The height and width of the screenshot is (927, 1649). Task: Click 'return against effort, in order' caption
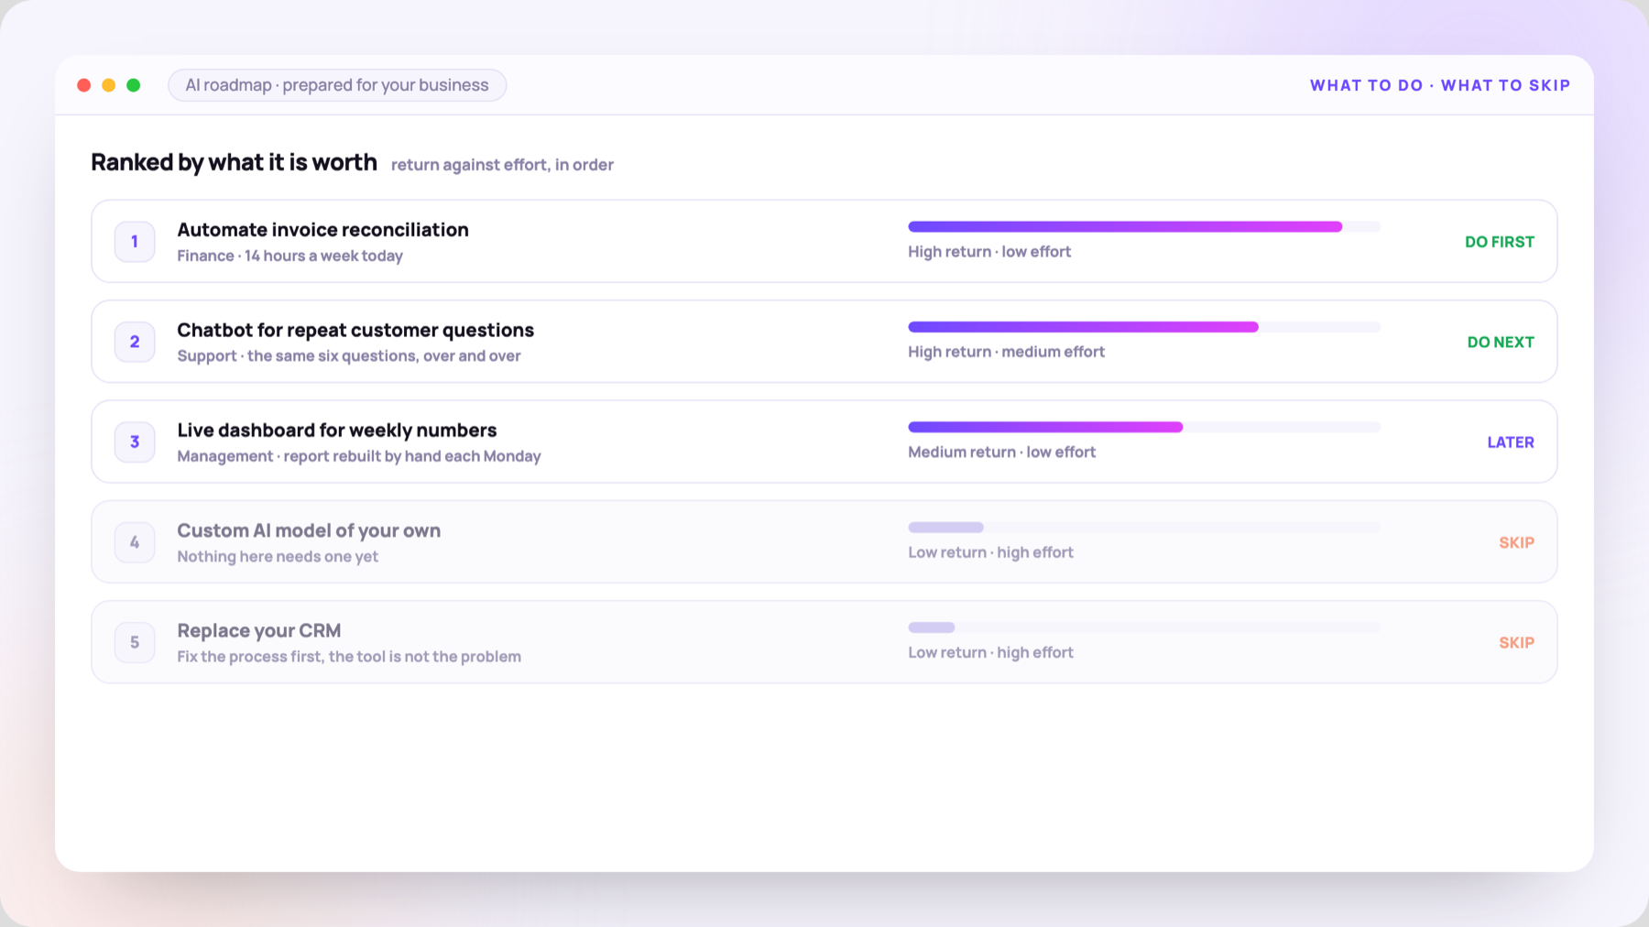[502, 165]
